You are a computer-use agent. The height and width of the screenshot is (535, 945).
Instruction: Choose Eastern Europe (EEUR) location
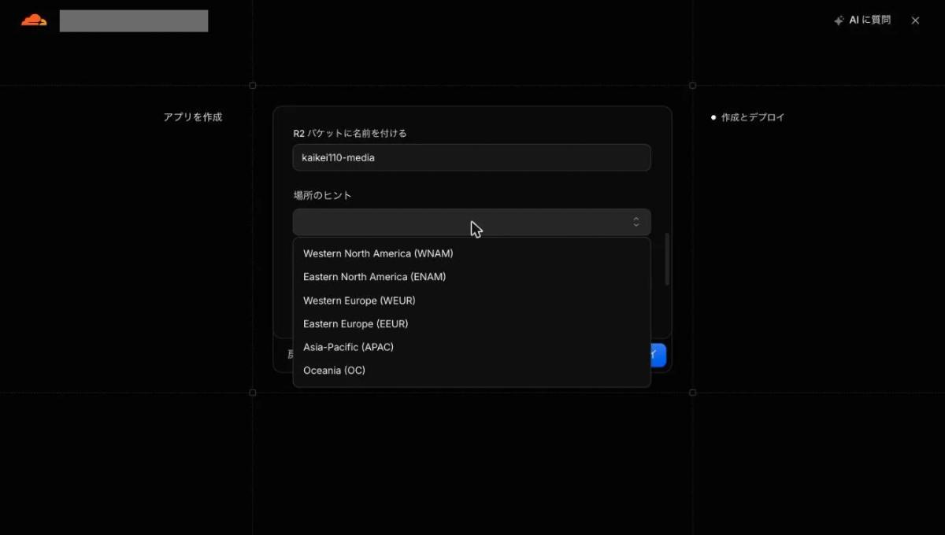pos(472,323)
